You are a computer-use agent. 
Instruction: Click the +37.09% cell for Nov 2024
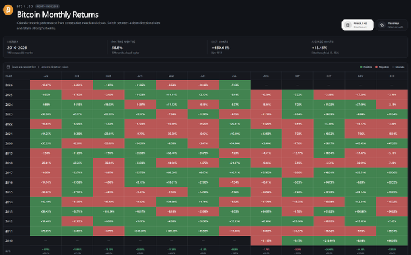(x=360, y=105)
